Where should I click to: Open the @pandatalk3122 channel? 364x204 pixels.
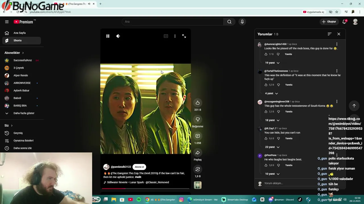point(121,167)
